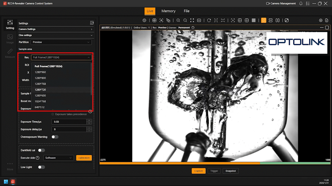
Task: Click the notification bell icon
Action: click(x=301, y=3)
